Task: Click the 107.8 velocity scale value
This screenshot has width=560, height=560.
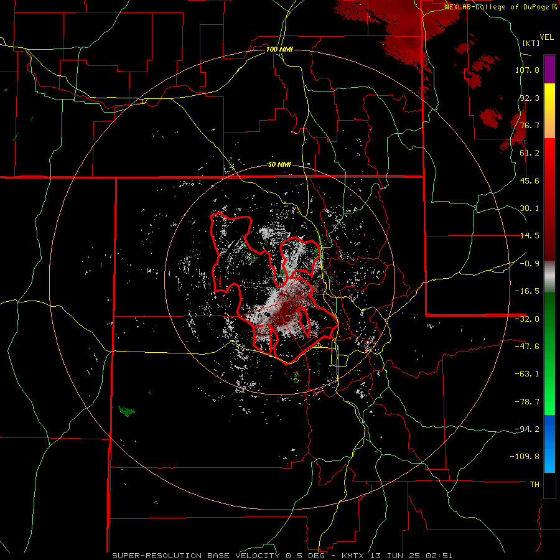Action: pos(527,70)
